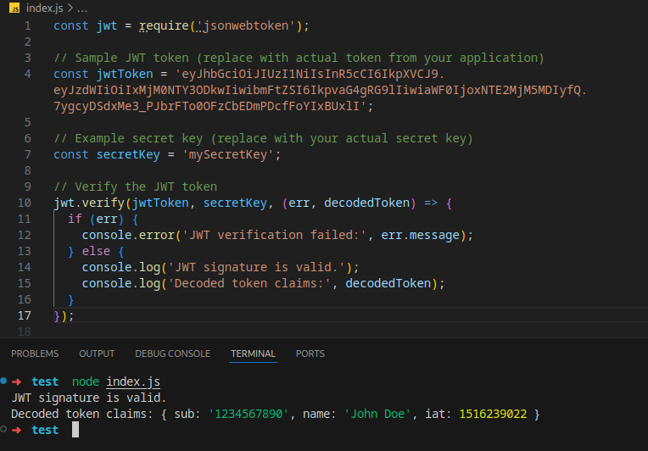
Task: Click the terminal cursor block at prompt
Action: [75, 430]
